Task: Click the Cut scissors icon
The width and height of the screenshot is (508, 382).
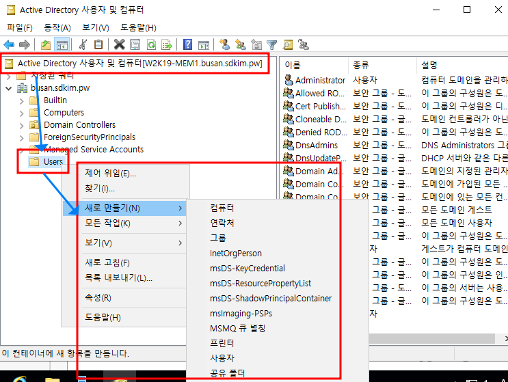Action: click(83, 44)
